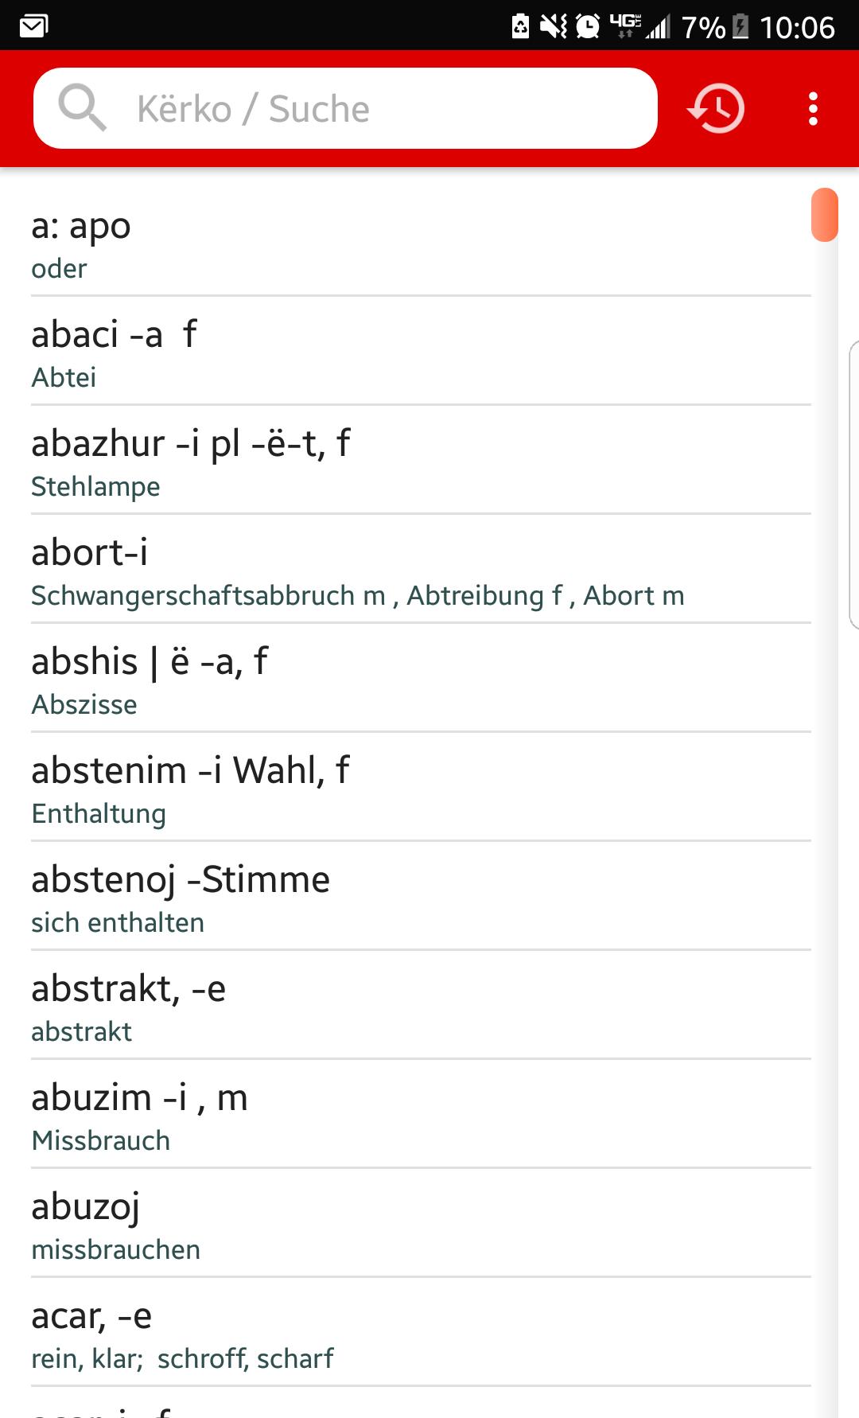Open the three-dot overflow menu

pos(813,108)
